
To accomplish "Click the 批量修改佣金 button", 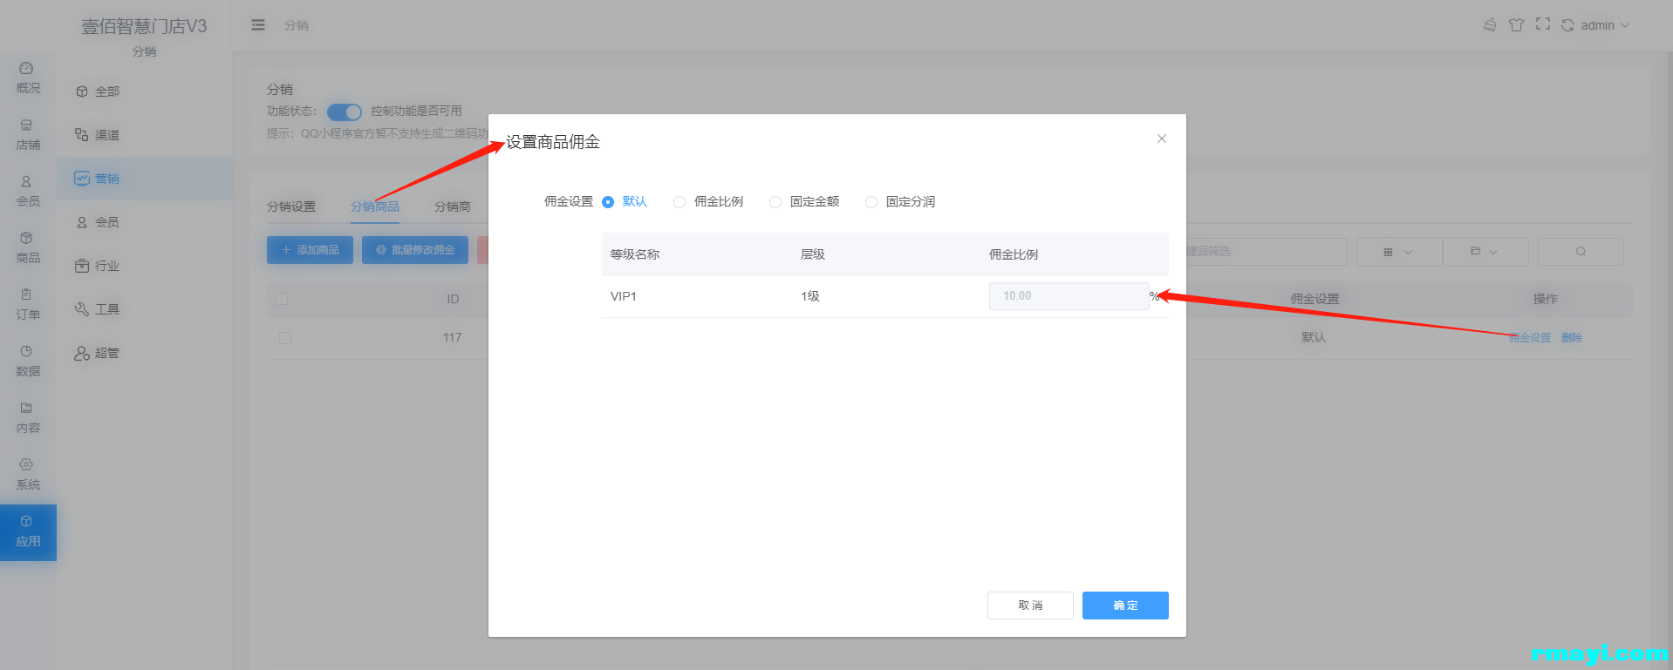I will [x=415, y=250].
